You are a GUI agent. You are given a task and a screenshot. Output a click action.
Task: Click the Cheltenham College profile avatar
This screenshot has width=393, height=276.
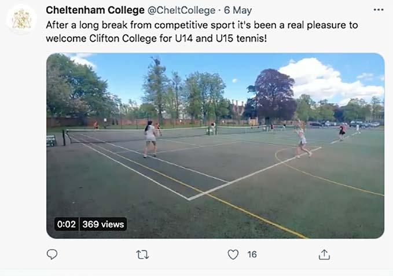(x=21, y=19)
